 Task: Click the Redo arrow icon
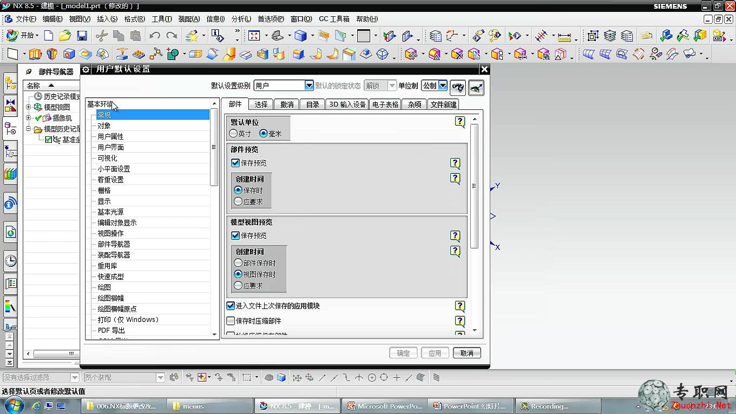point(172,36)
